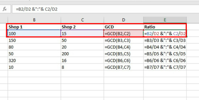Select column B header
The image size is (199, 100).
coord(34,20)
